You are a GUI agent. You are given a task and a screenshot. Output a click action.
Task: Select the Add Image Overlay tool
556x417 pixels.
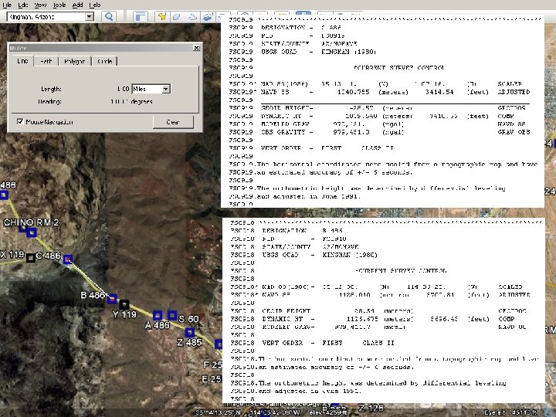click(x=207, y=17)
